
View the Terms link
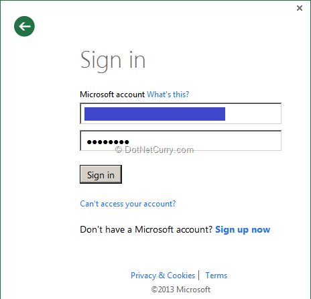[216, 276]
